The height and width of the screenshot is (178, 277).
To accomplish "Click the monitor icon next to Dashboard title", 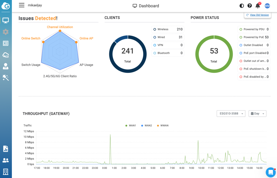I will coord(135,6).
